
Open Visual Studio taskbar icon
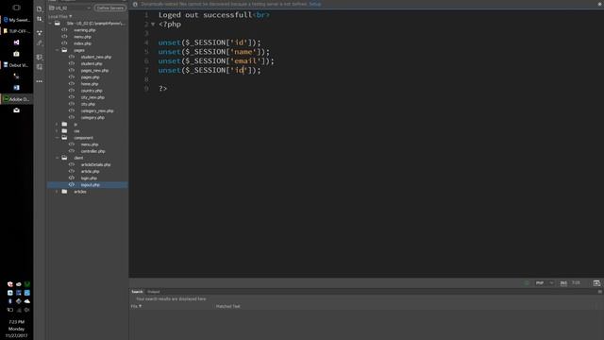coord(16,42)
